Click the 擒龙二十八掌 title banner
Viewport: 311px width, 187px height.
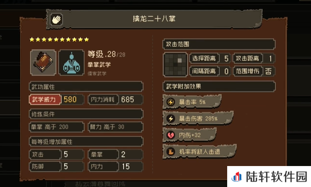pyautogui.click(x=154, y=19)
